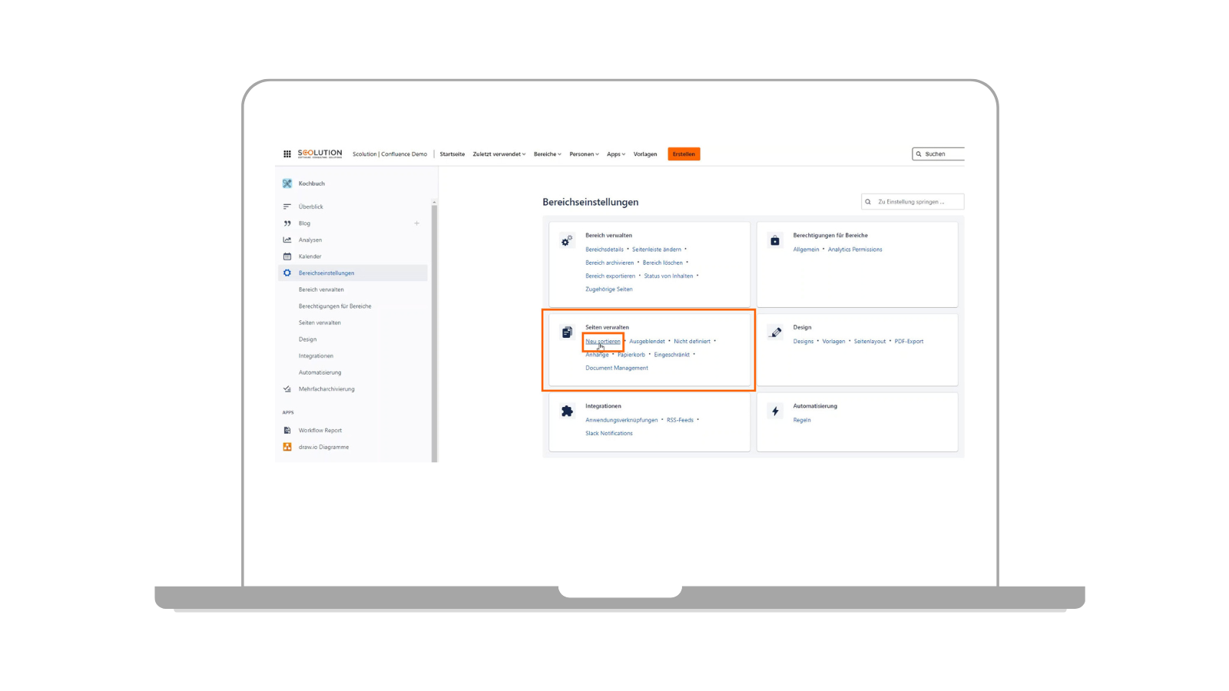Open the Apps dropdown menu
The image size is (1229, 691).
[x=616, y=154]
